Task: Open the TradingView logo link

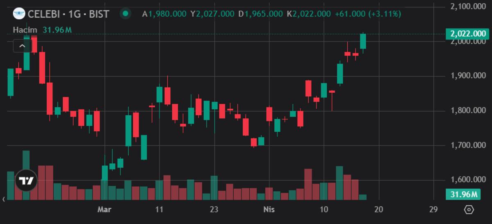Action: coord(26,180)
